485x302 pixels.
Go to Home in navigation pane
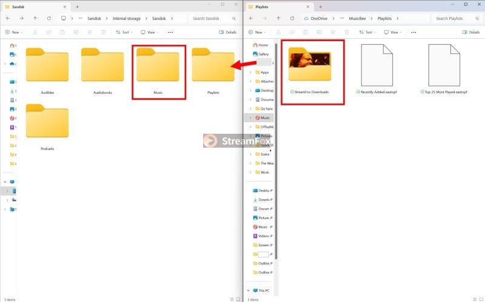(x=261, y=45)
